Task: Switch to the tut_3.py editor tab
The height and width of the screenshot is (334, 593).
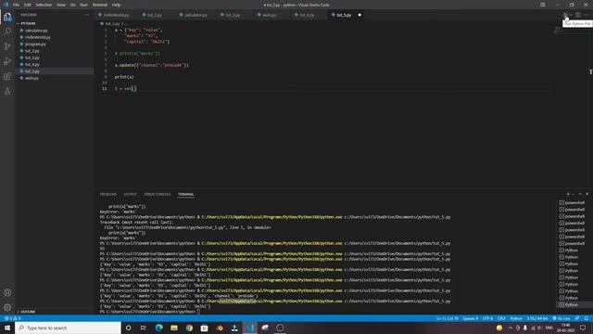Action: coord(233,15)
